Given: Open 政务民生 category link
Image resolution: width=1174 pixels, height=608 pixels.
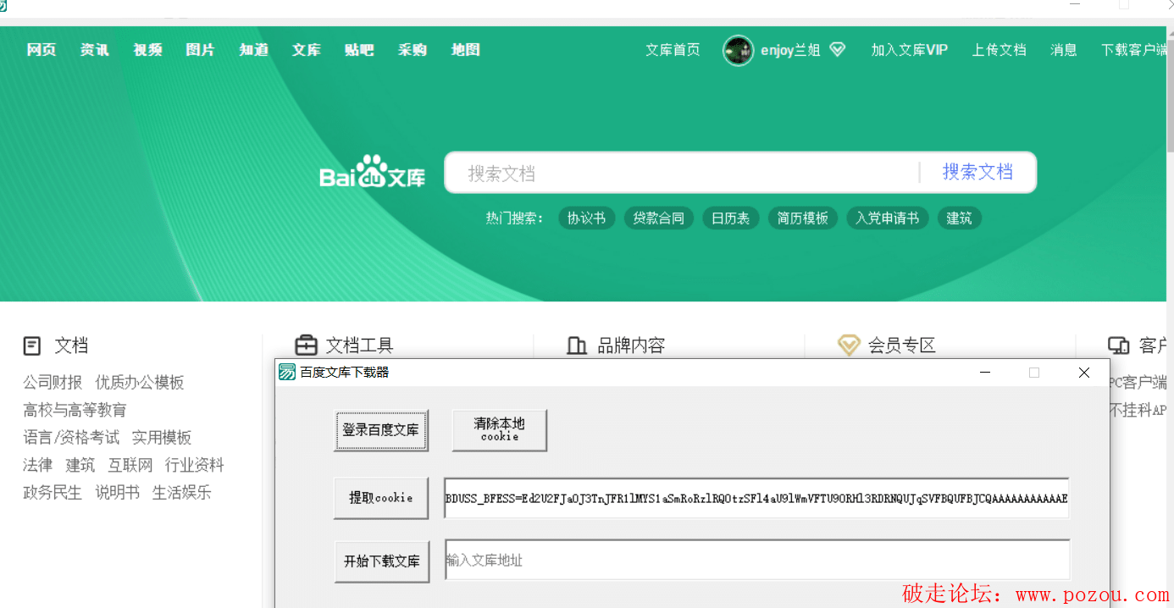Looking at the screenshot, I should [53, 493].
